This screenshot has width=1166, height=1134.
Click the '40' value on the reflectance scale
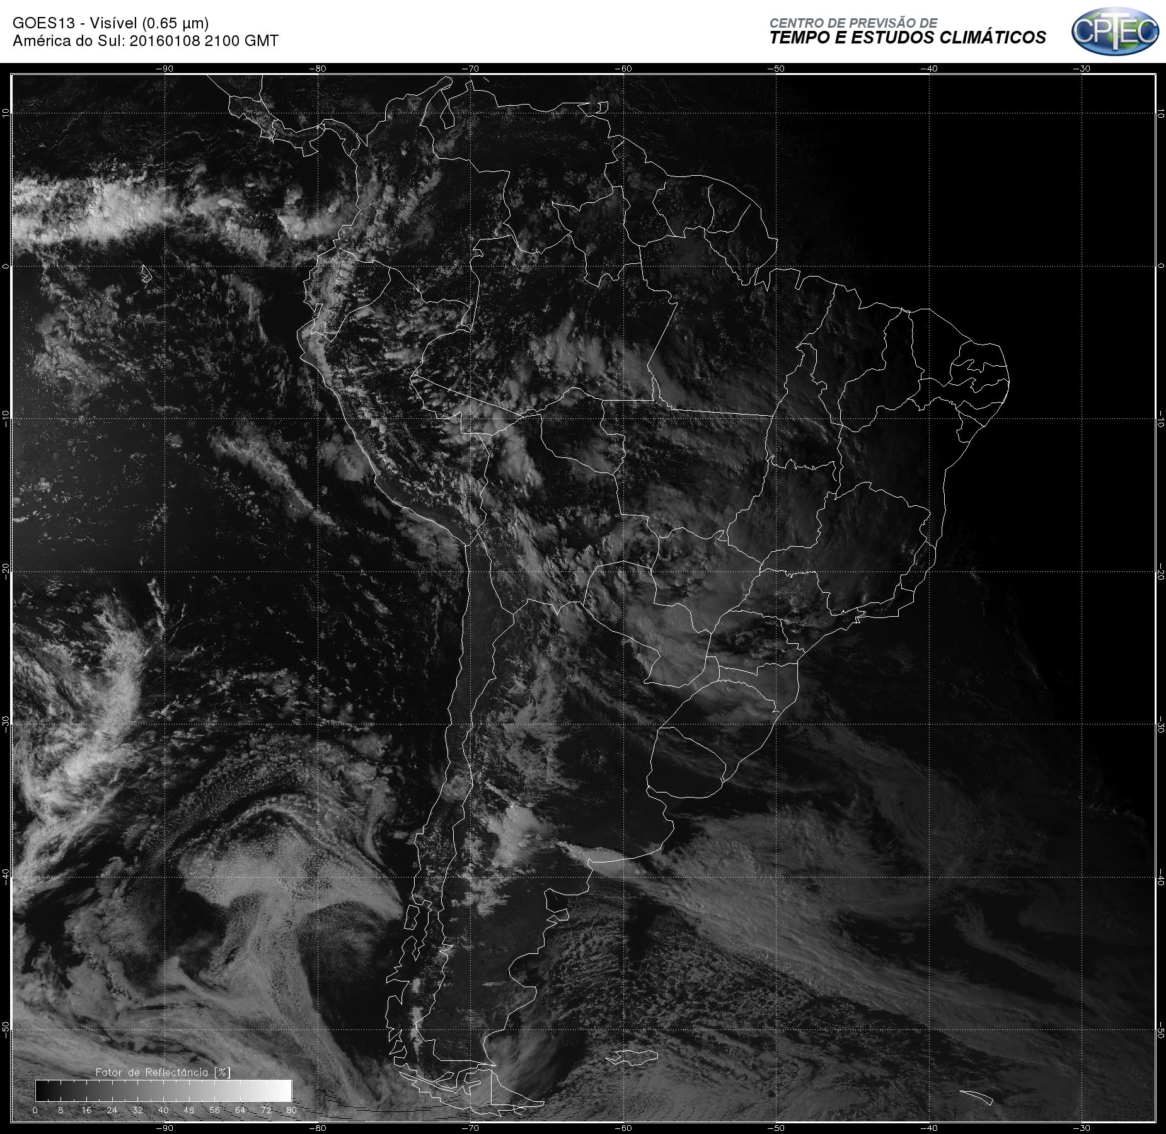(163, 1110)
